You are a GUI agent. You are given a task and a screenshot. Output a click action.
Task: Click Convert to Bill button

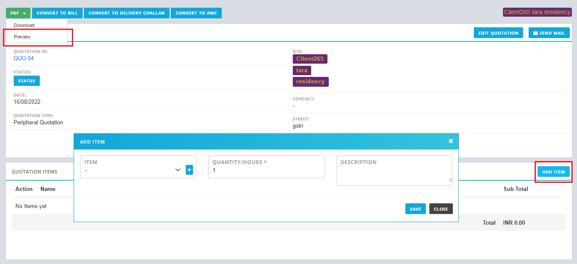point(57,13)
